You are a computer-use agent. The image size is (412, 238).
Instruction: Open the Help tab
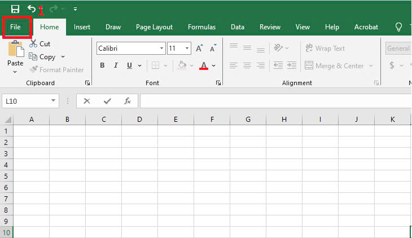point(332,27)
